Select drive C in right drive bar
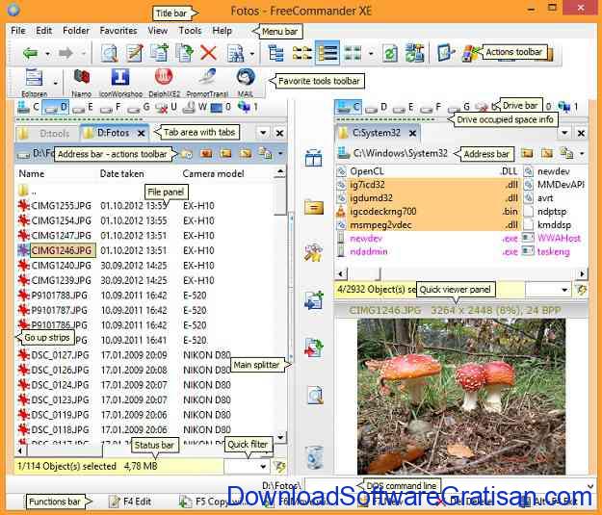This screenshot has height=515, width=602. coord(349,107)
